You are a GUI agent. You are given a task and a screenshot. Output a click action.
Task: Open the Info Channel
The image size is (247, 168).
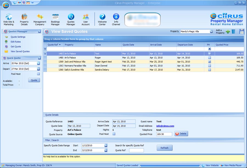point(116,19)
